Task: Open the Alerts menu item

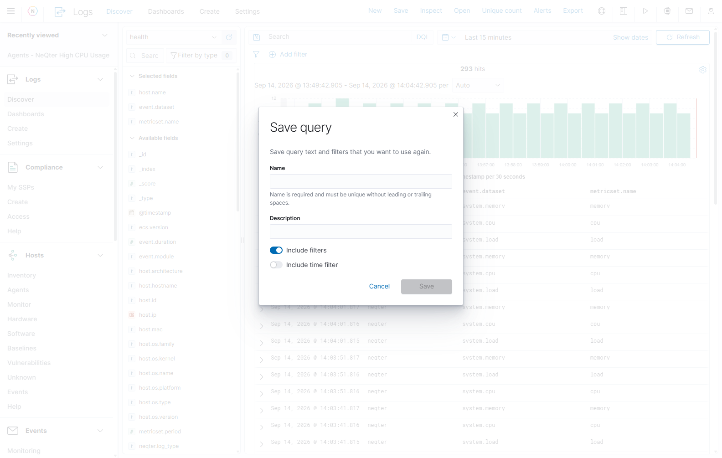Action: click(542, 11)
